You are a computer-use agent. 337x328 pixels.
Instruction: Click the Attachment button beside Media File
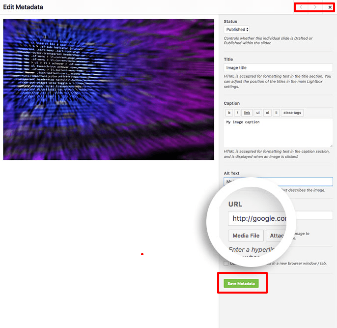[278, 236]
